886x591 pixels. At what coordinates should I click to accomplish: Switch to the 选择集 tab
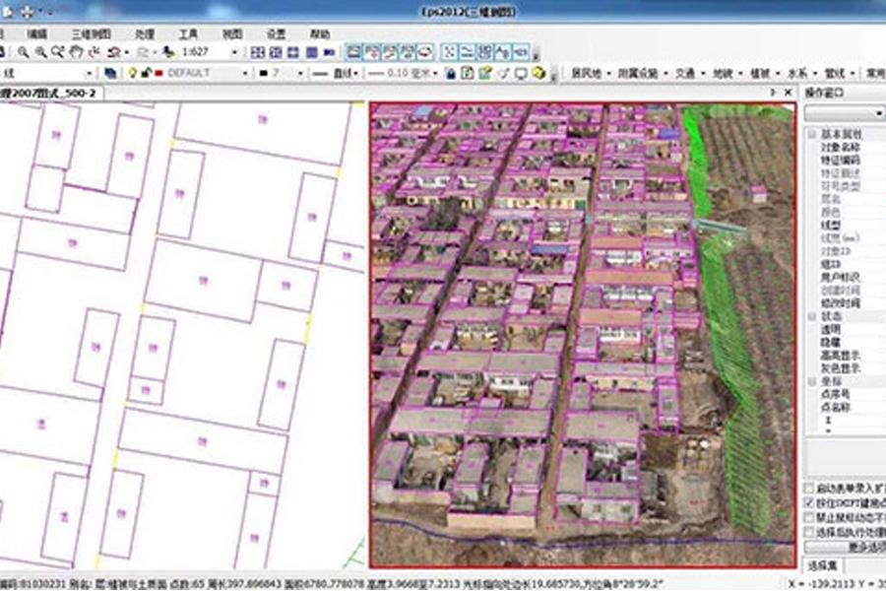[x=821, y=565]
